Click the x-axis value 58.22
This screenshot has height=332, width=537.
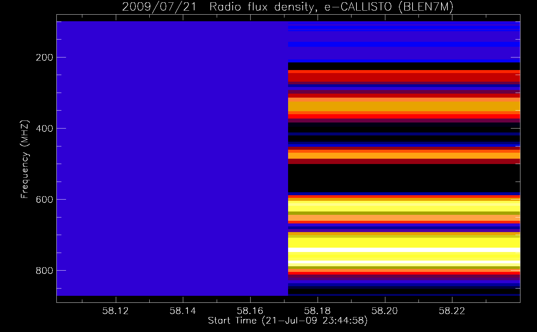[452, 311]
